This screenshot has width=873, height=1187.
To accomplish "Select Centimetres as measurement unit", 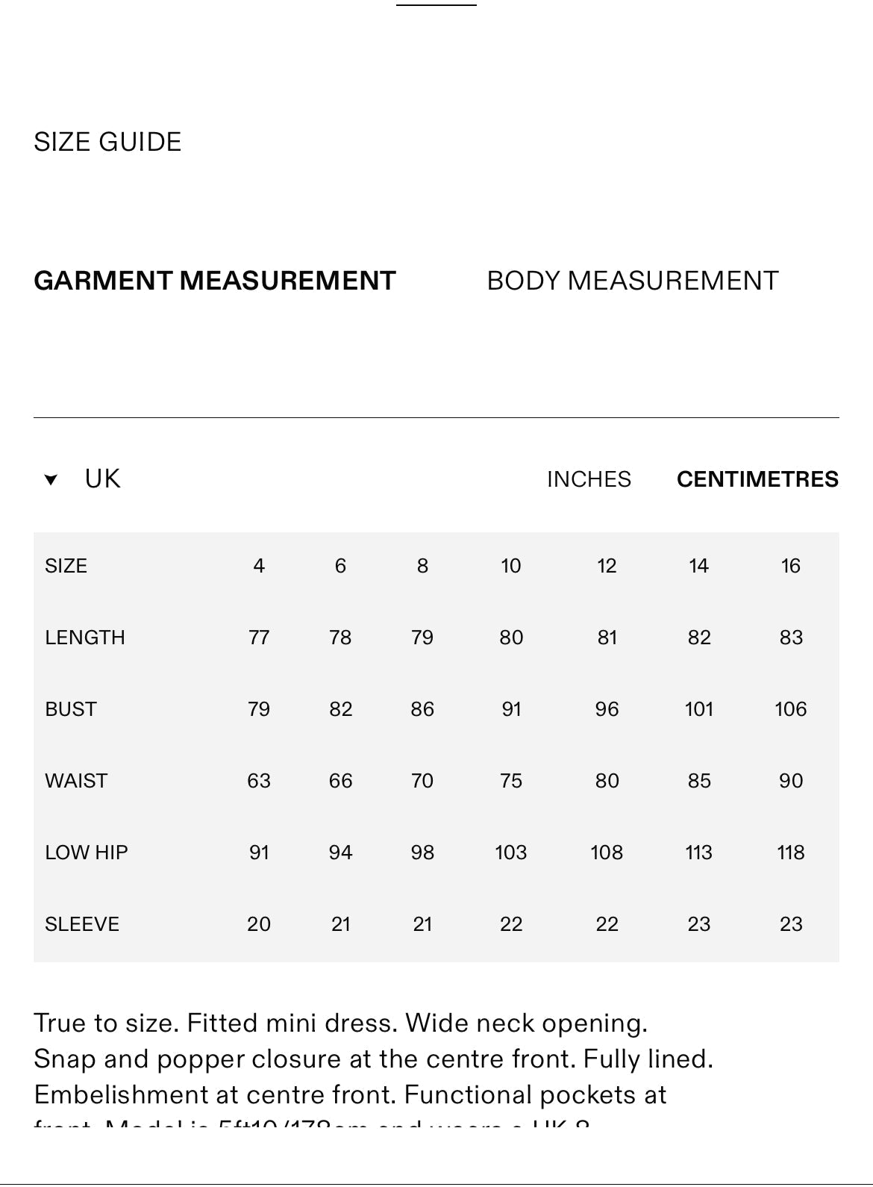I will [x=757, y=479].
